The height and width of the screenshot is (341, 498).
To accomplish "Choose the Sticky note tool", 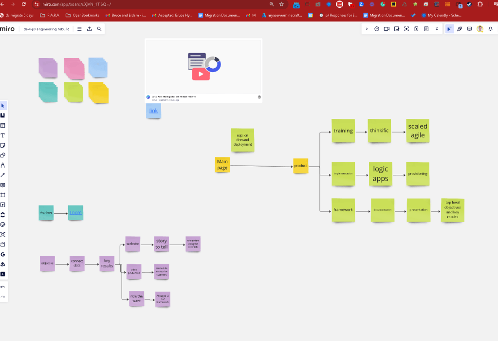I will point(3,145).
